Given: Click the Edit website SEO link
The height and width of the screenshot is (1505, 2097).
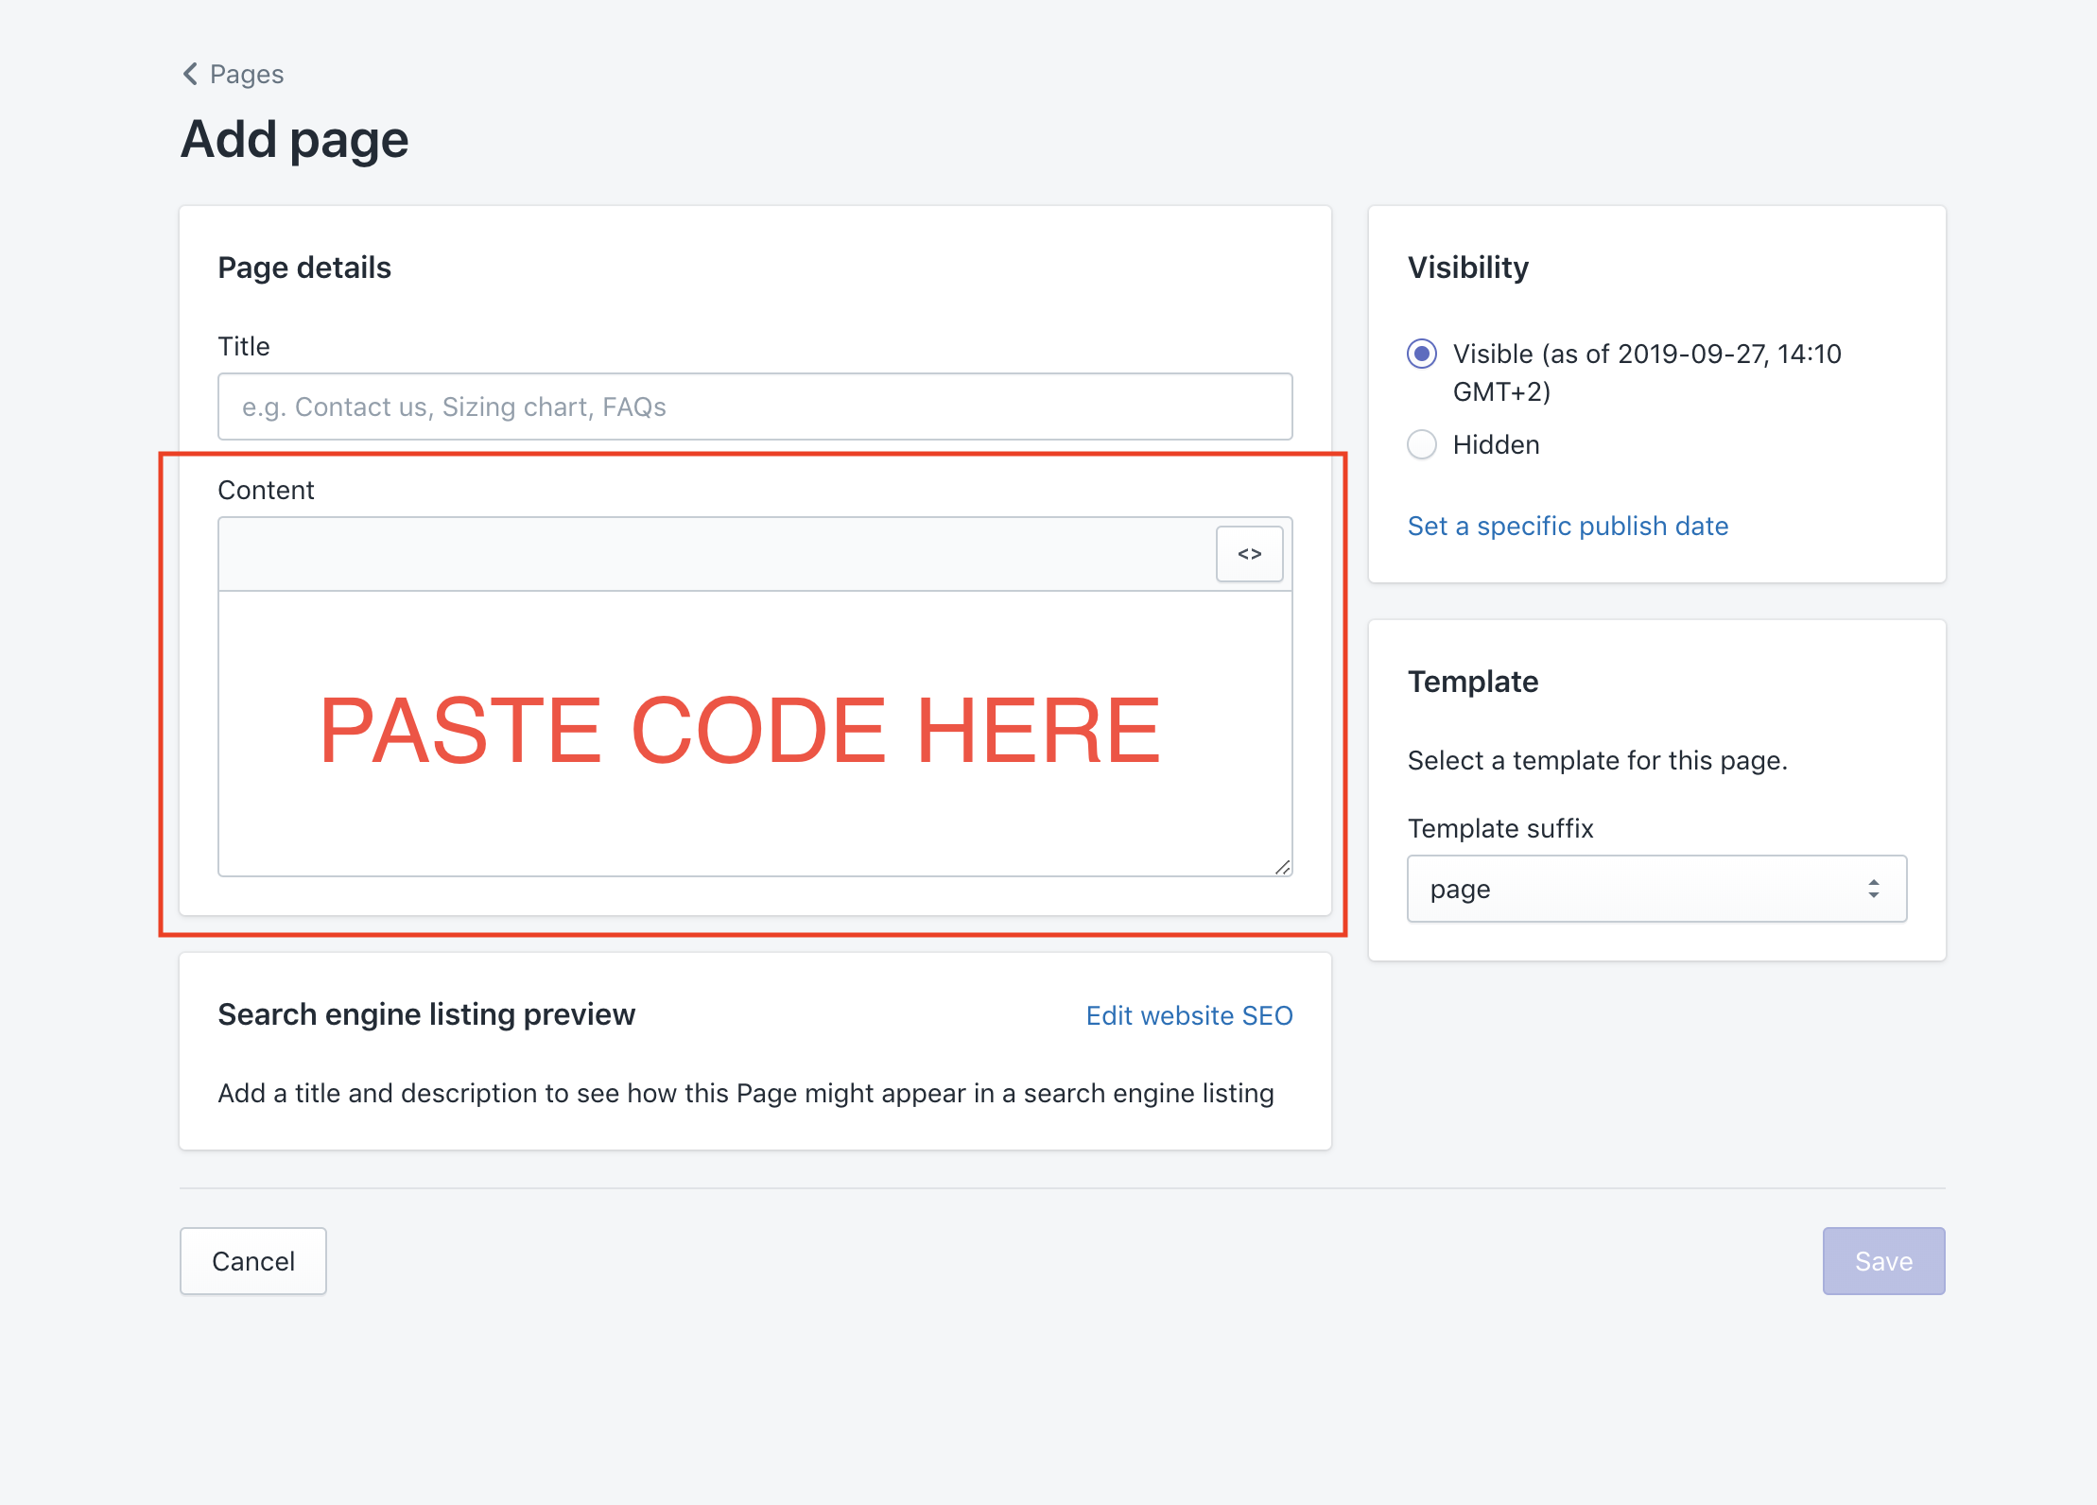Looking at the screenshot, I should [x=1188, y=1015].
